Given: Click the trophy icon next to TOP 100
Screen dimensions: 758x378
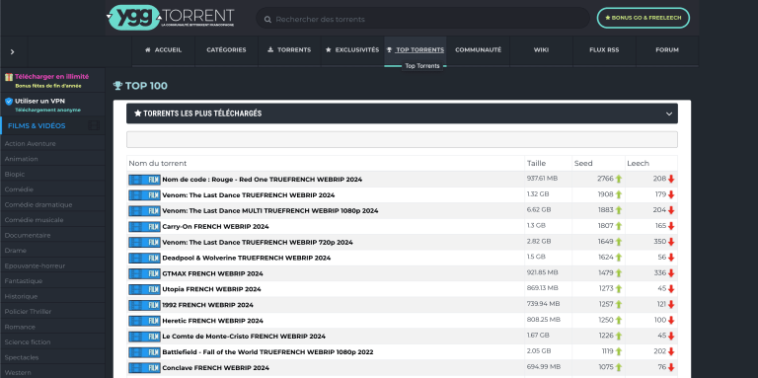Looking at the screenshot, I should 117,86.
